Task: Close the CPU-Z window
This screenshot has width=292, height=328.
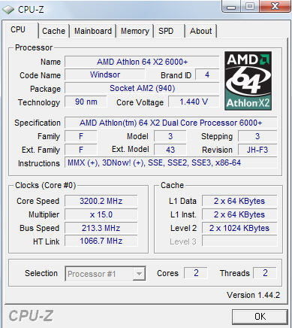Action: [275, 7]
